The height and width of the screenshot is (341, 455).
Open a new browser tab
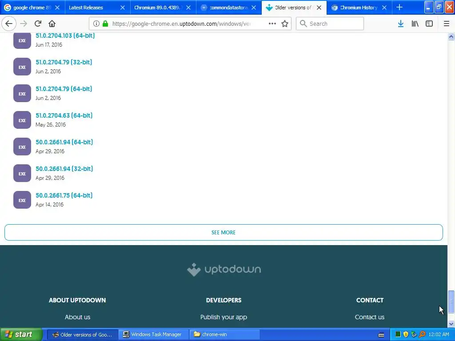[399, 7]
